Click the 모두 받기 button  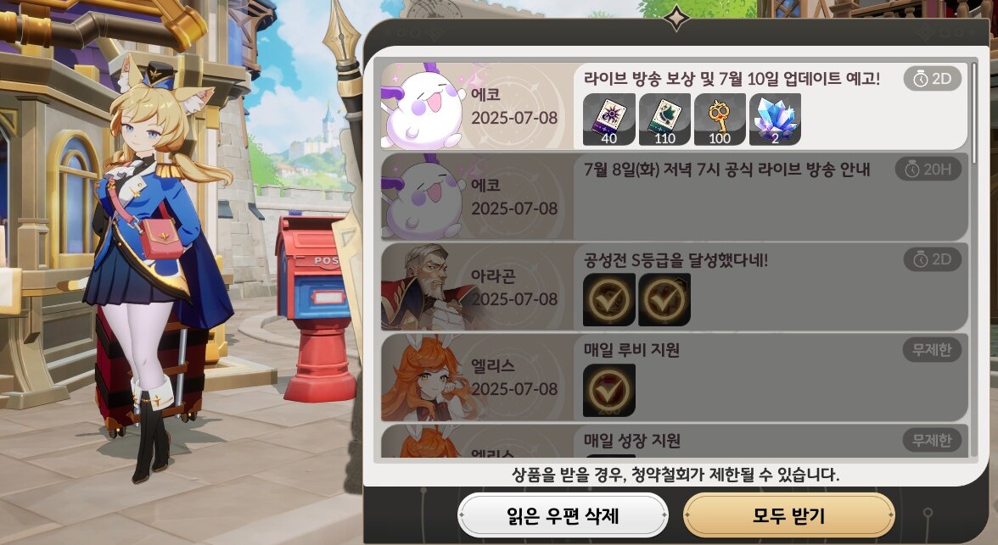pyautogui.click(x=788, y=515)
